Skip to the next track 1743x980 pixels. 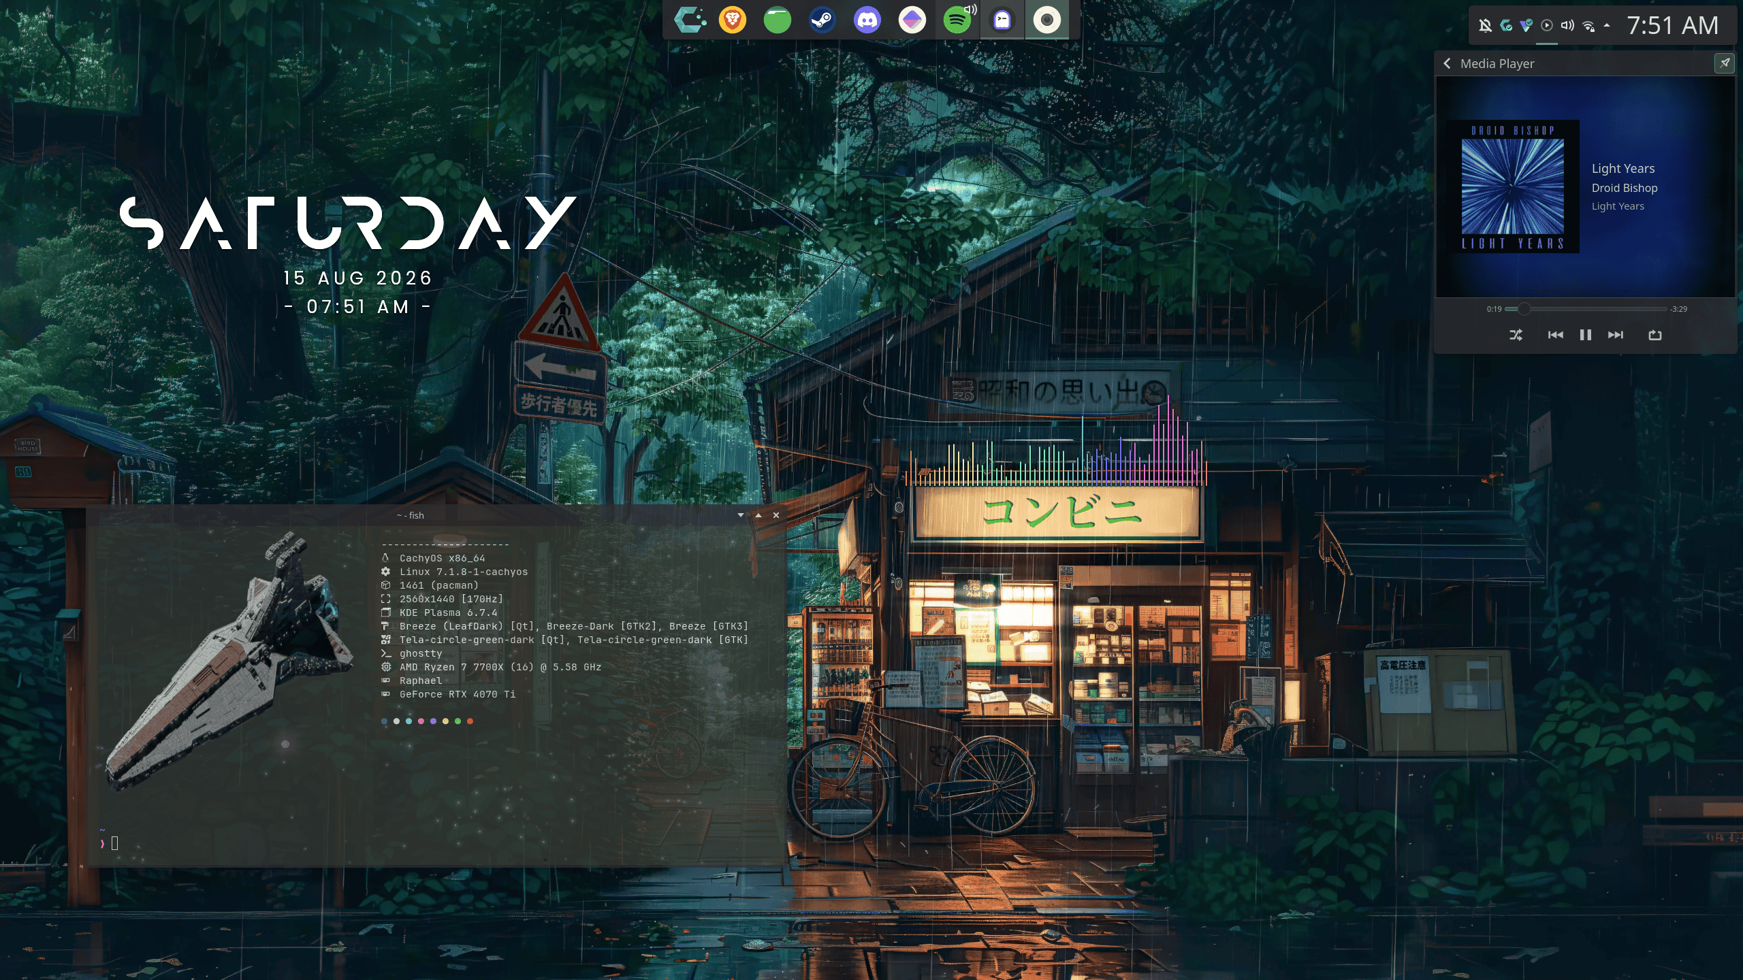click(1616, 335)
